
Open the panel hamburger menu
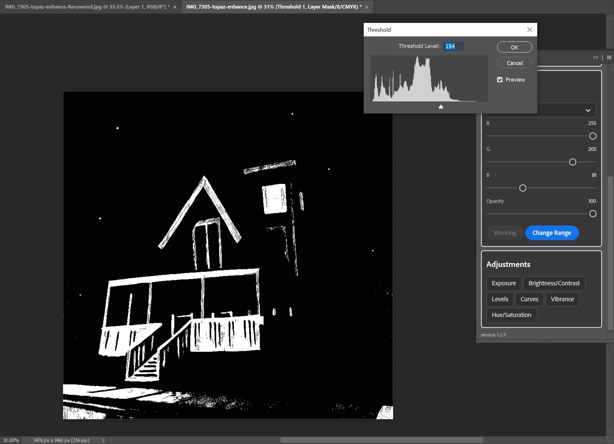tap(609, 57)
